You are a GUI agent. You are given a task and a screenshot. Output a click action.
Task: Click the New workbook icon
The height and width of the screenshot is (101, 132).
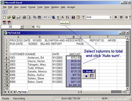tap(4, 17)
